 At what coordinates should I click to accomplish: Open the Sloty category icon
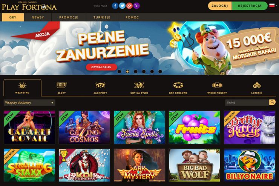[x=61, y=85]
